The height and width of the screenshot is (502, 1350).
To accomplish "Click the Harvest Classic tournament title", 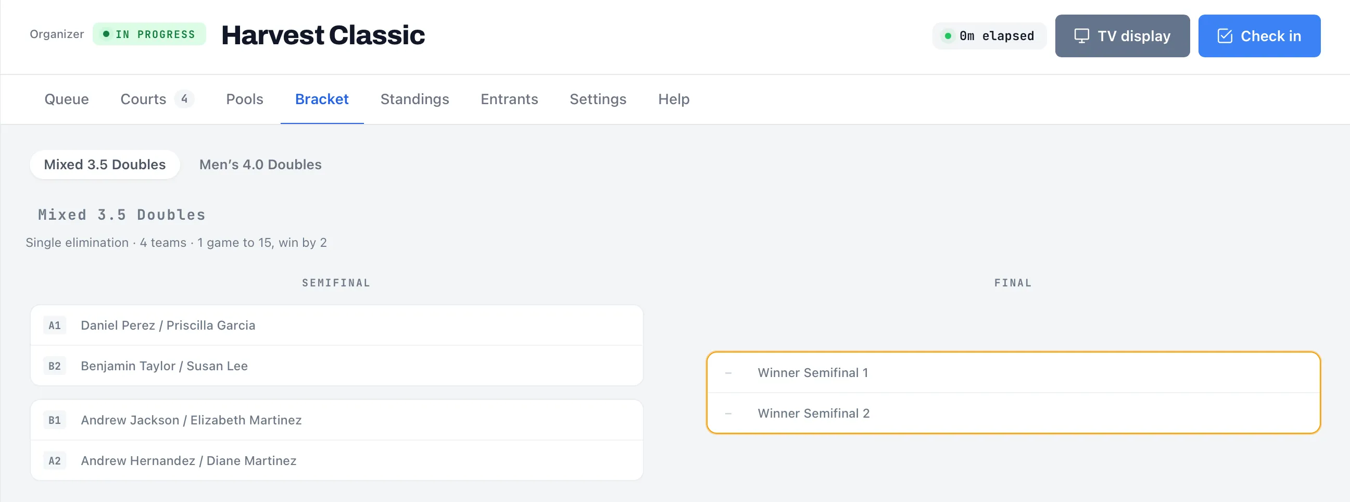I will [x=323, y=35].
